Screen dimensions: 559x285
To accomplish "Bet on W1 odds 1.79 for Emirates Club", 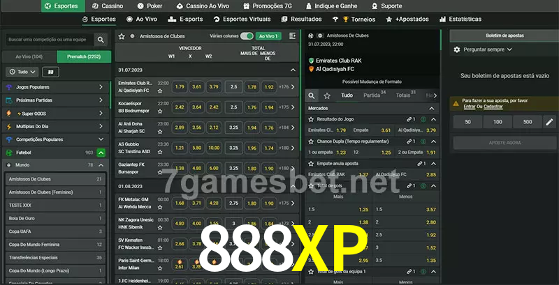I will 180,87.
